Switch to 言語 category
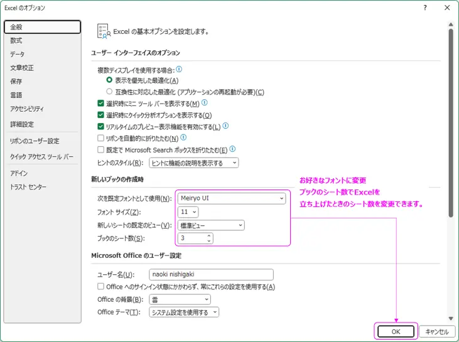Viewport: 459px width, 342px height. coord(43,95)
